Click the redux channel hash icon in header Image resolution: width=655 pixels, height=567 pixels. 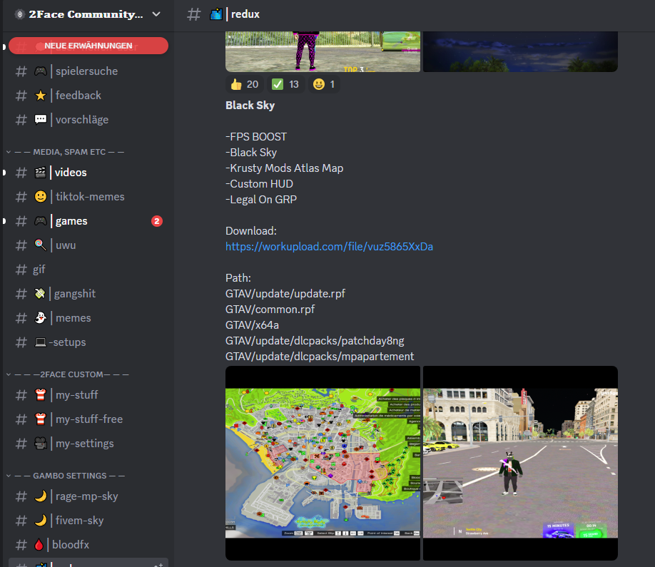[194, 14]
